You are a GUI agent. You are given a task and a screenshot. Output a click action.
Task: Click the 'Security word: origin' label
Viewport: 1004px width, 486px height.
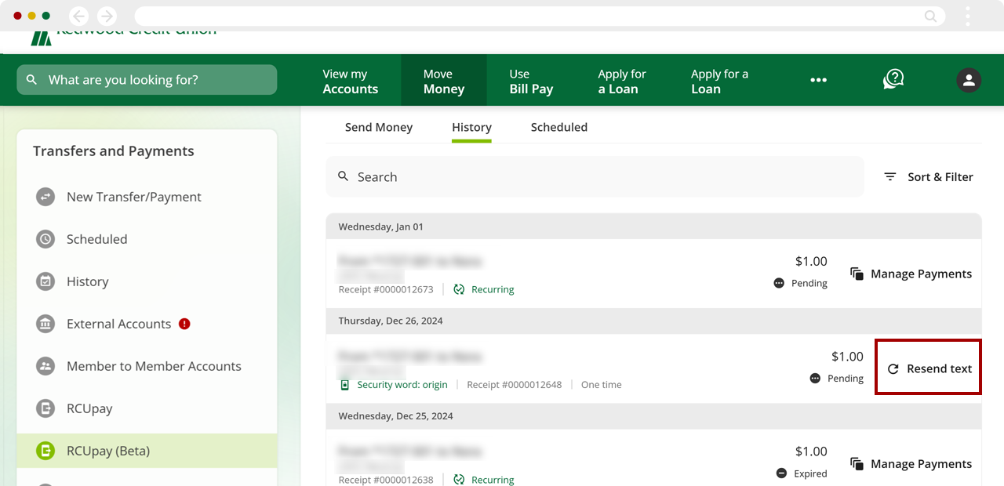tap(402, 385)
